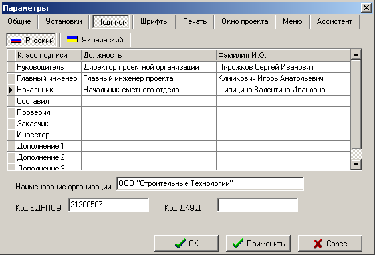Click the red X icon on Cancel
This screenshot has width=375, height=255.
[x=318, y=244]
